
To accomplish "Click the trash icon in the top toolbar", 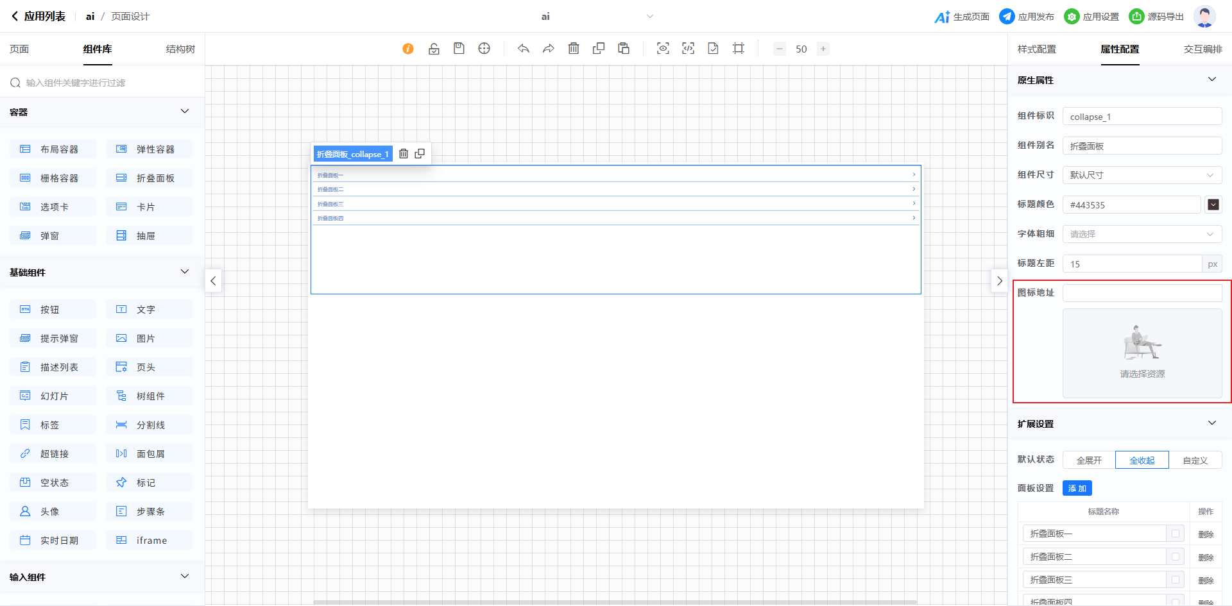I will point(574,49).
